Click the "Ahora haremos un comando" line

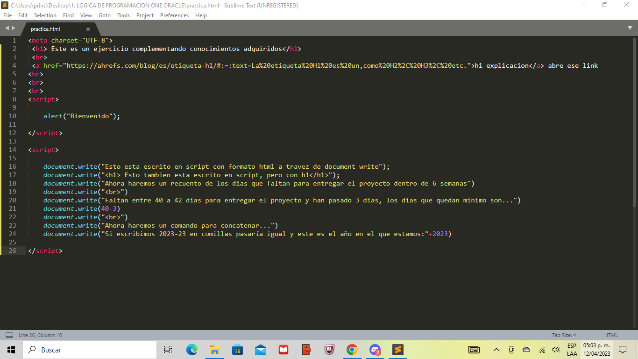pos(161,225)
